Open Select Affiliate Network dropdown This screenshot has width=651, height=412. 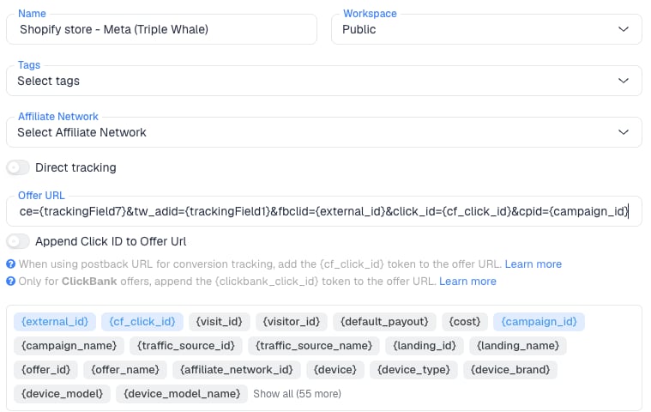[x=324, y=132]
